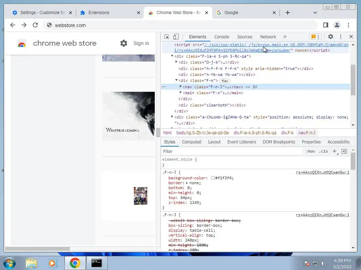The width and height of the screenshot is (361, 270).
Task: Expand main class F-x node
Action: click(x=180, y=92)
